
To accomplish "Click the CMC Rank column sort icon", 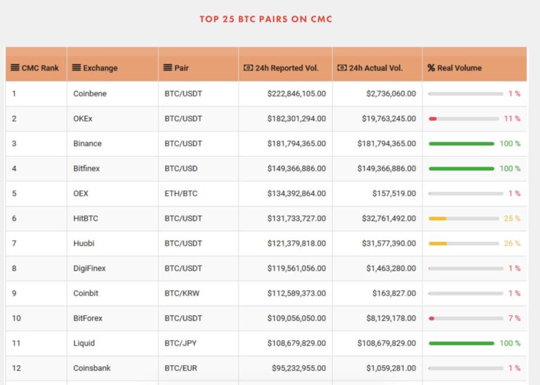I will [15, 68].
